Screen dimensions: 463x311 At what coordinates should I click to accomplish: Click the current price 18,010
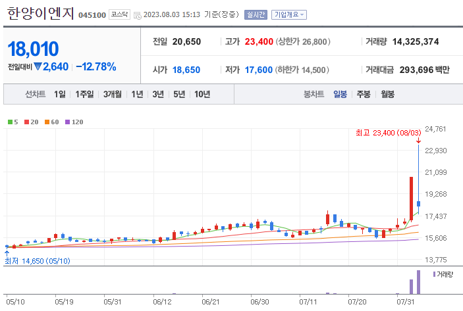pyautogui.click(x=33, y=49)
